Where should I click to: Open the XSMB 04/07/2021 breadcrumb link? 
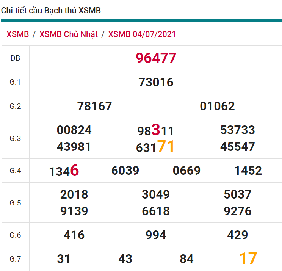[x=142, y=34]
